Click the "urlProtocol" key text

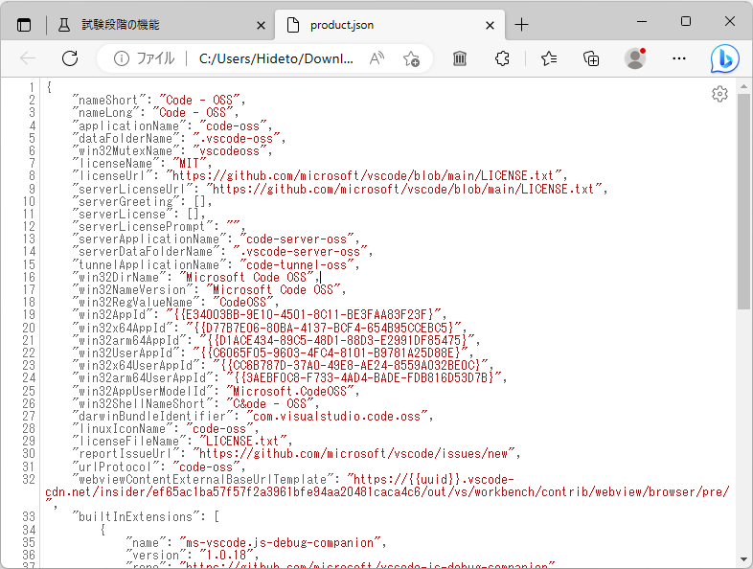tap(116, 467)
